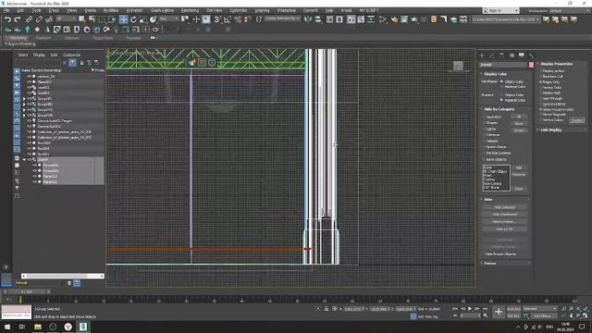Click the Hide Unselected button
Screen dimensions: 592x333
click(504, 215)
